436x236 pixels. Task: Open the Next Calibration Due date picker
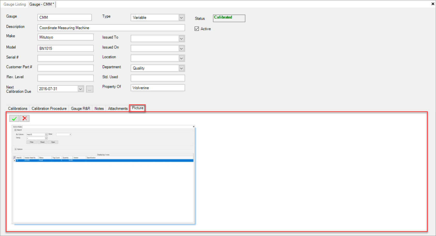coord(81,89)
